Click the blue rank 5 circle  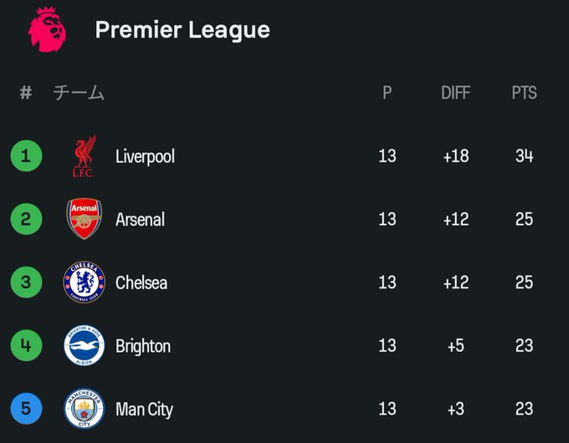(26, 409)
